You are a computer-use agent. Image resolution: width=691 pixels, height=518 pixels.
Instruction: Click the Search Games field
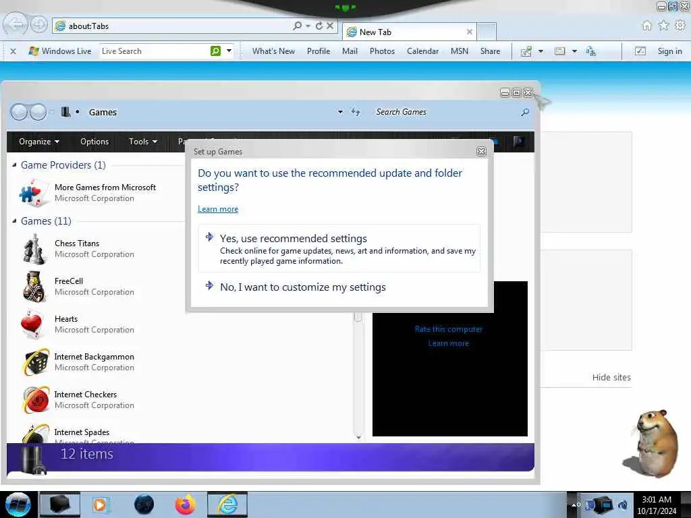coord(445,112)
